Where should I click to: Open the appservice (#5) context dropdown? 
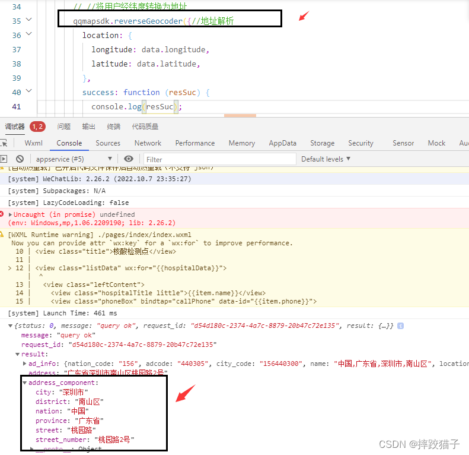point(74,159)
